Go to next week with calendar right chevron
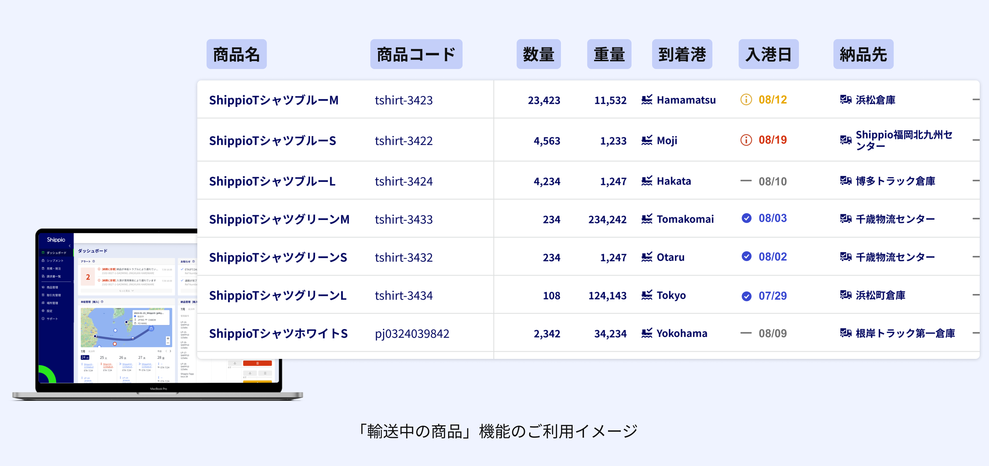This screenshot has width=989, height=466. coord(171,351)
